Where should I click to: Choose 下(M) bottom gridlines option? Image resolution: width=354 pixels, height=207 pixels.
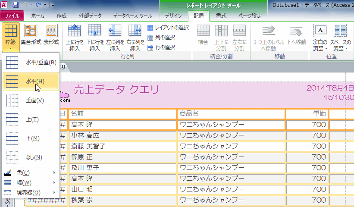pyautogui.click(x=31, y=138)
